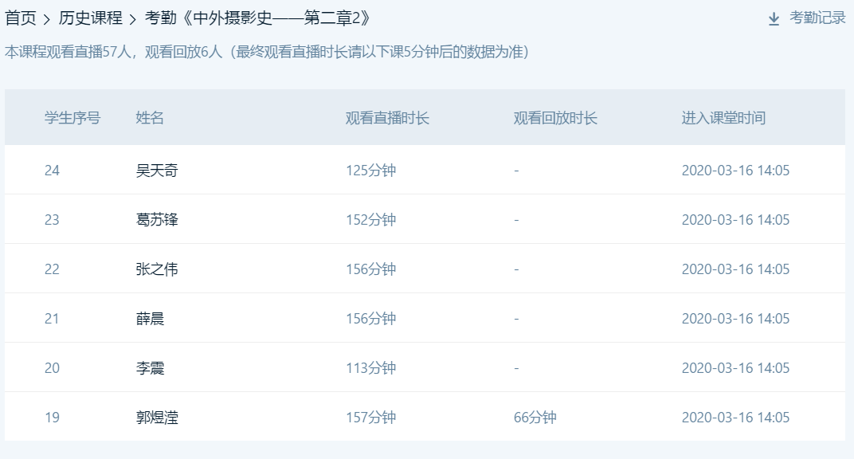
Task: Click the 姓名 column header
Action: coord(150,118)
